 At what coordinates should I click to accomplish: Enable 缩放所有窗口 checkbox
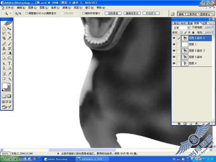83,13
